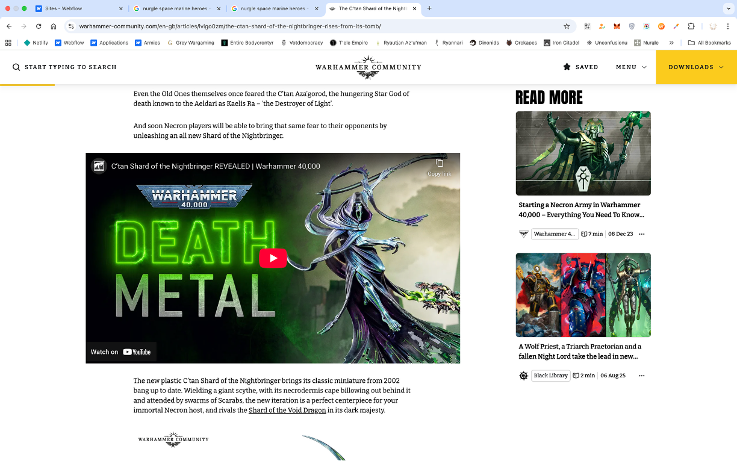Open the Applications bookmark
737x461 pixels.
tap(109, 43)
